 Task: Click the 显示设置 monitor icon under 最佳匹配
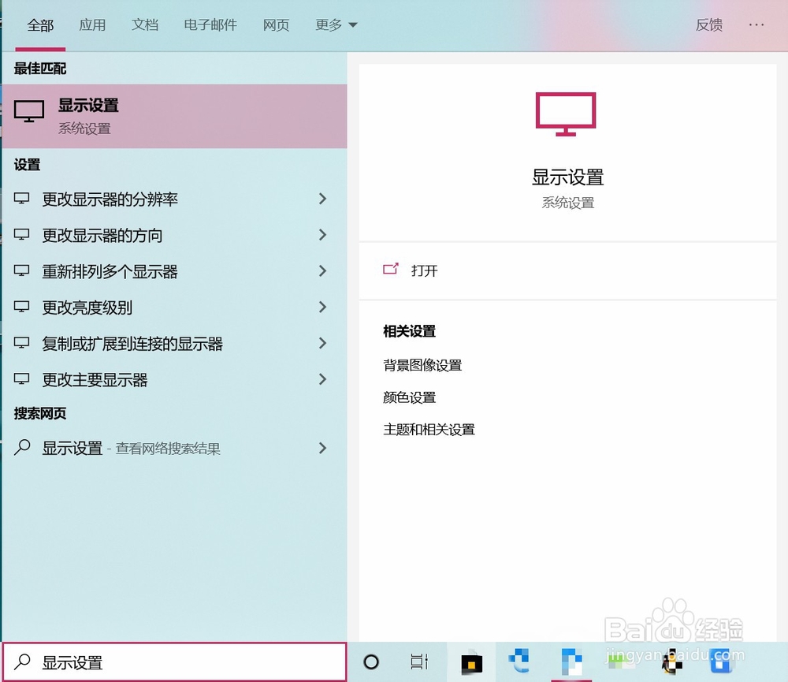pos(28,111)
